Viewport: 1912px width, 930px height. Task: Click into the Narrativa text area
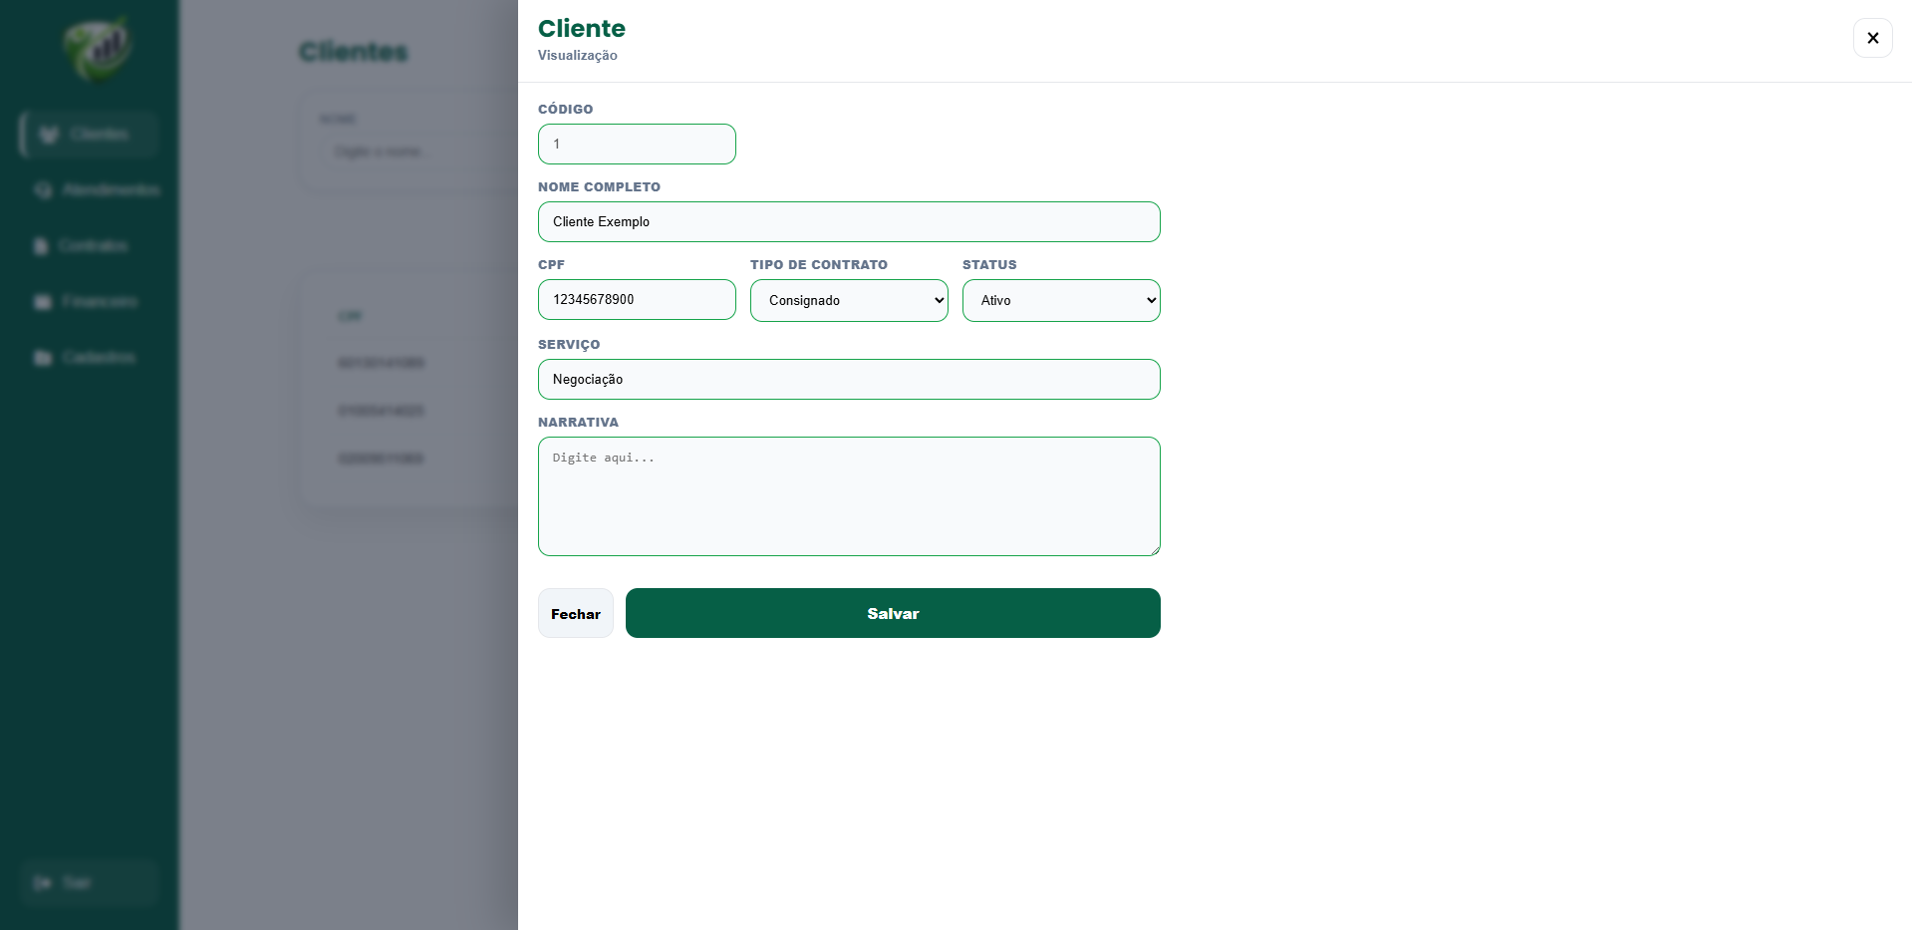coord(849,495)
